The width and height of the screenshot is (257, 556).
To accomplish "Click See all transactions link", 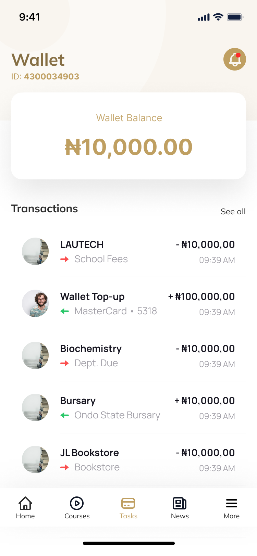I will tap(233, 212).
